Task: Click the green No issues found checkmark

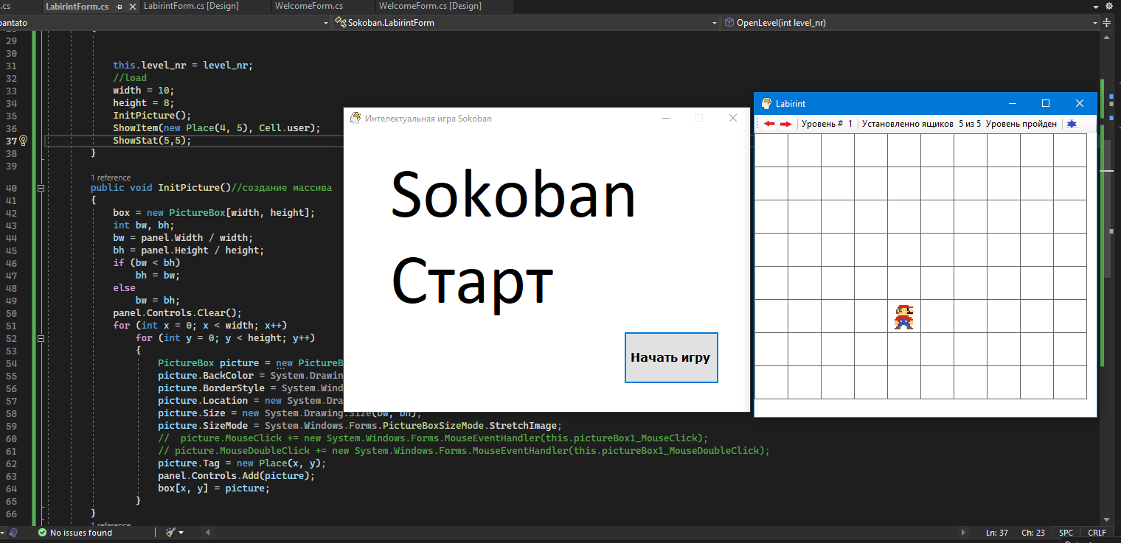Action: coord(43,532)
